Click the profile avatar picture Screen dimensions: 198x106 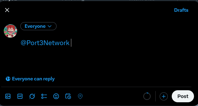click(x=10, y=31)
